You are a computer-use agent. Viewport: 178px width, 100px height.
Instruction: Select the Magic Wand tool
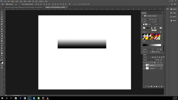[2, 17]
